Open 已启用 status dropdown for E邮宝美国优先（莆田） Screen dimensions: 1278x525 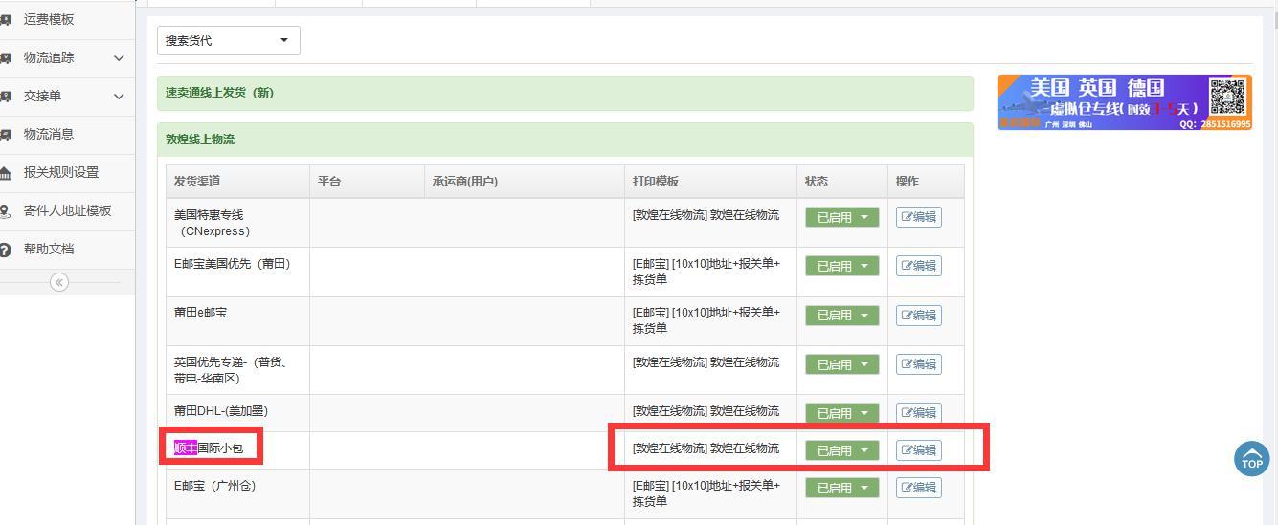pyautogui.click(x=841, y=266)
